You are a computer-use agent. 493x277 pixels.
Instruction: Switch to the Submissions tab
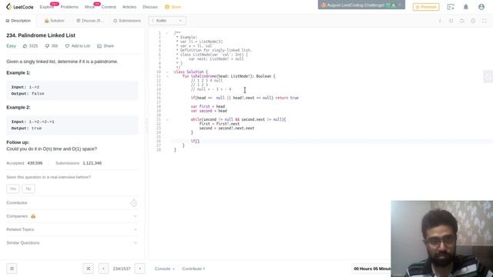click(127, 21)
